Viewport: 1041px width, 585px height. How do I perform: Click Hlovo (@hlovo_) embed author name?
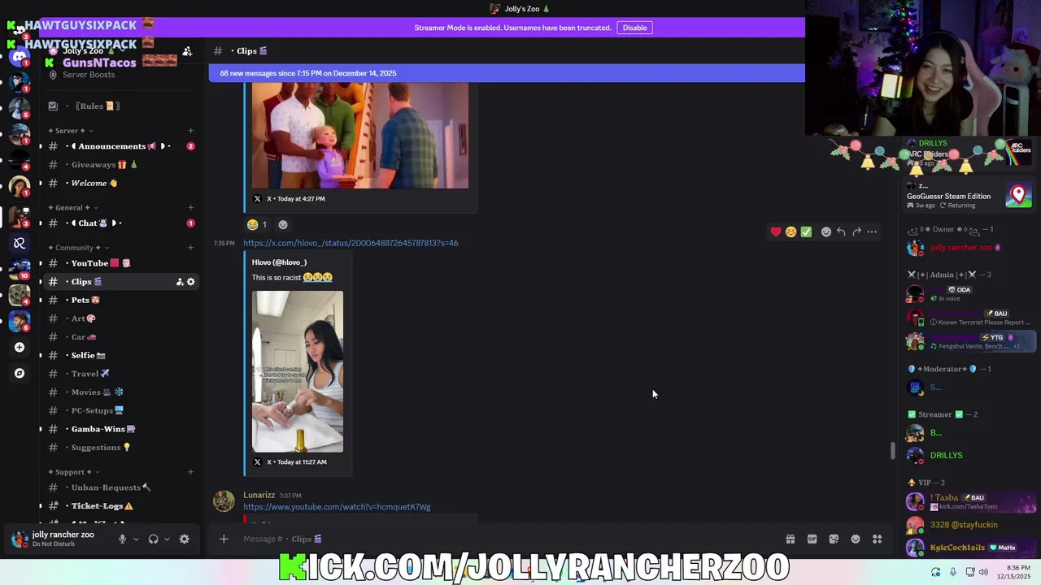coord(279,262)
